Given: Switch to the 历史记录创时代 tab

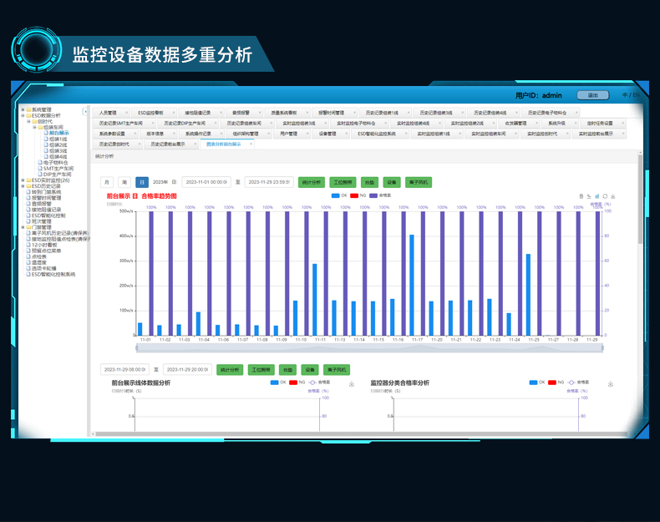Looking at the screenshot, I should pyautogui.click(x=116, y=144).
